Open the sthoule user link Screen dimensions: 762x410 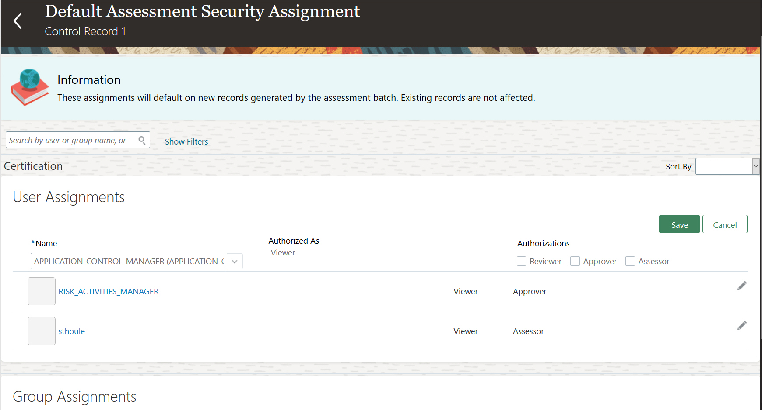pyautogui.click(x=72, y=331)
